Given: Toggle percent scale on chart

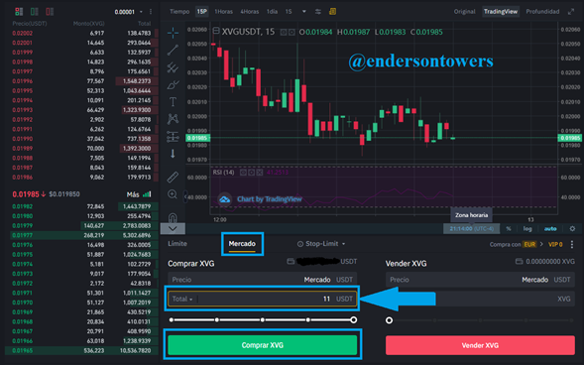Looking at the screenshot, I should click(509, 229).
